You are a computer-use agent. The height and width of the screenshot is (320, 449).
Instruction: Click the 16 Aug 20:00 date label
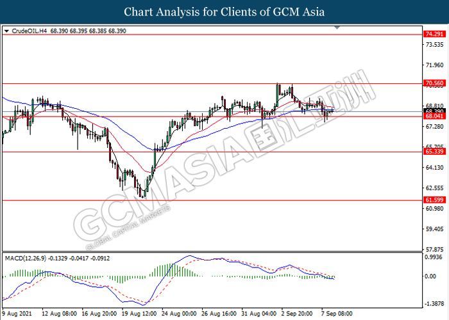click(x=99, y=314)
